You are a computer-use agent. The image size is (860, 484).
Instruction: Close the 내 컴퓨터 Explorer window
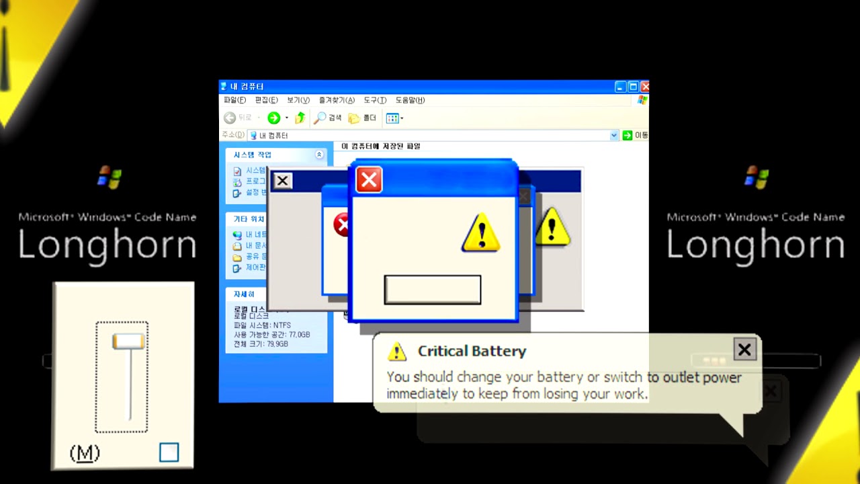[x=645, y=87]
